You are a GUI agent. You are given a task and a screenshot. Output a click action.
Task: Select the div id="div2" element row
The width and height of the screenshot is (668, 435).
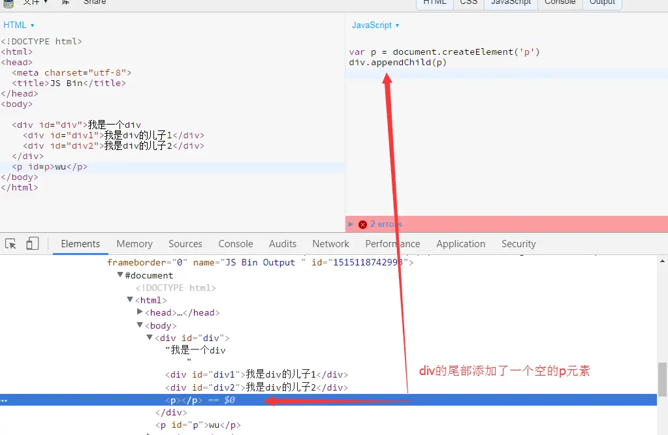(x=257, y=387)
